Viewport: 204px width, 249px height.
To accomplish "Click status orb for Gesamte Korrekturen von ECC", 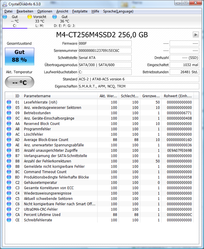I will point(9,188).
